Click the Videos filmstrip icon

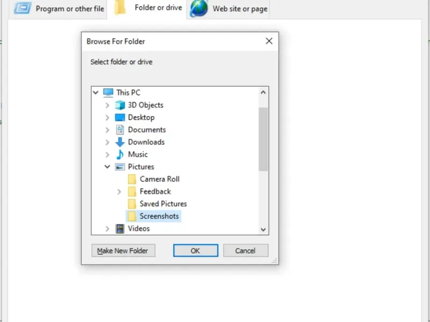(x=120, y=229)
